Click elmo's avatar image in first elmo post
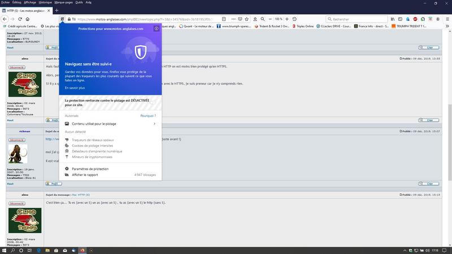 pyautogui.click(x=25, y=84)
